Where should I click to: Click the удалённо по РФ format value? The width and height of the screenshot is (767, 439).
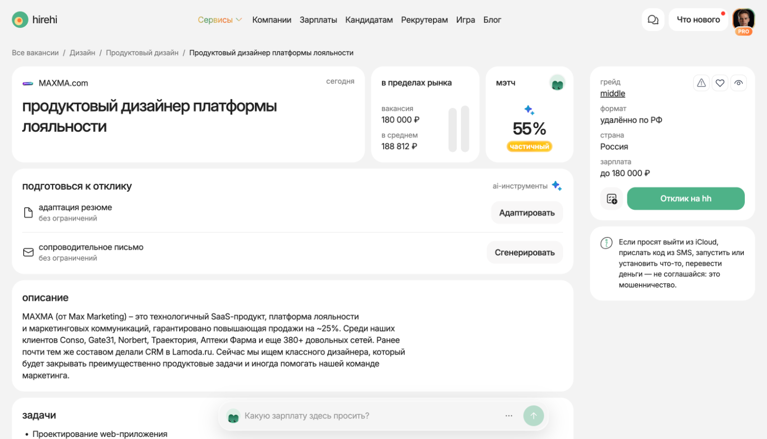(631, 120)
